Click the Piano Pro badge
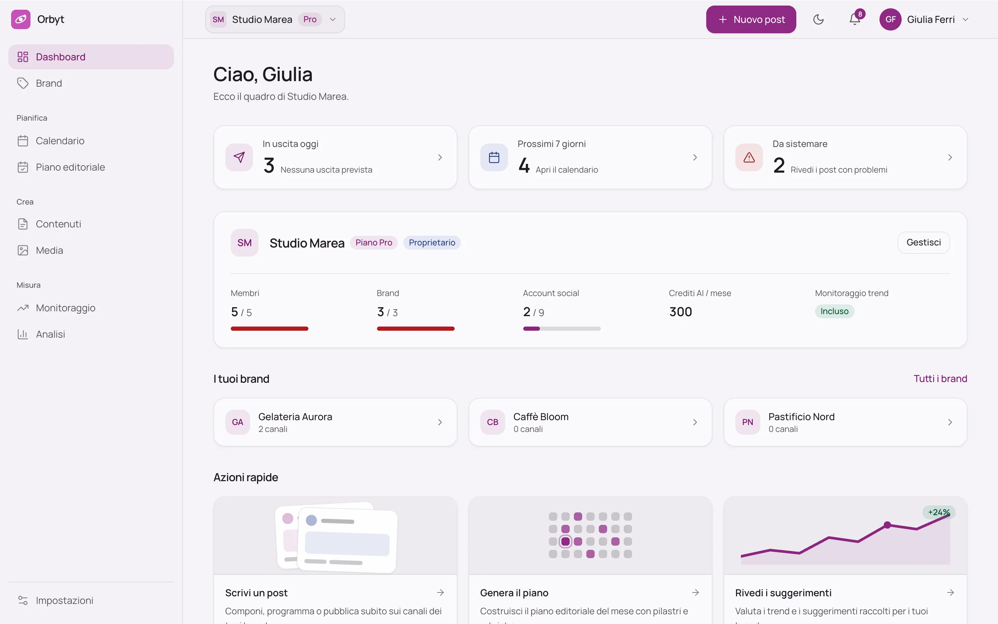Image resolution: width=998 pixels, height=624 pixels. tap(374, 243)
